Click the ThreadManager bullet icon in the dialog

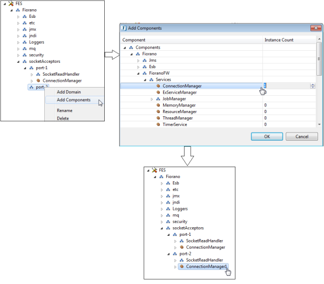coord(158,118)
